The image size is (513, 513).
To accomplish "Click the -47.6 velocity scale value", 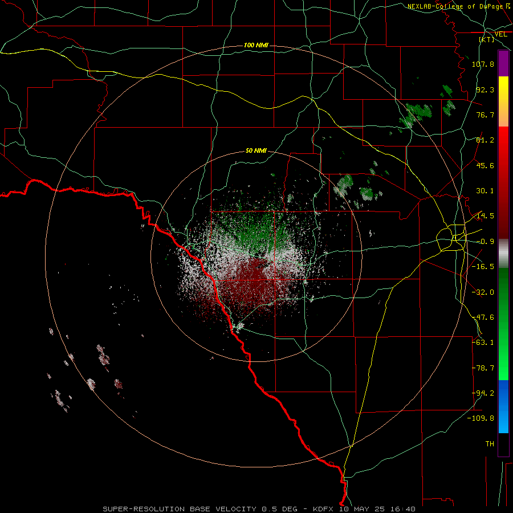I will click(x=483, y=317).
